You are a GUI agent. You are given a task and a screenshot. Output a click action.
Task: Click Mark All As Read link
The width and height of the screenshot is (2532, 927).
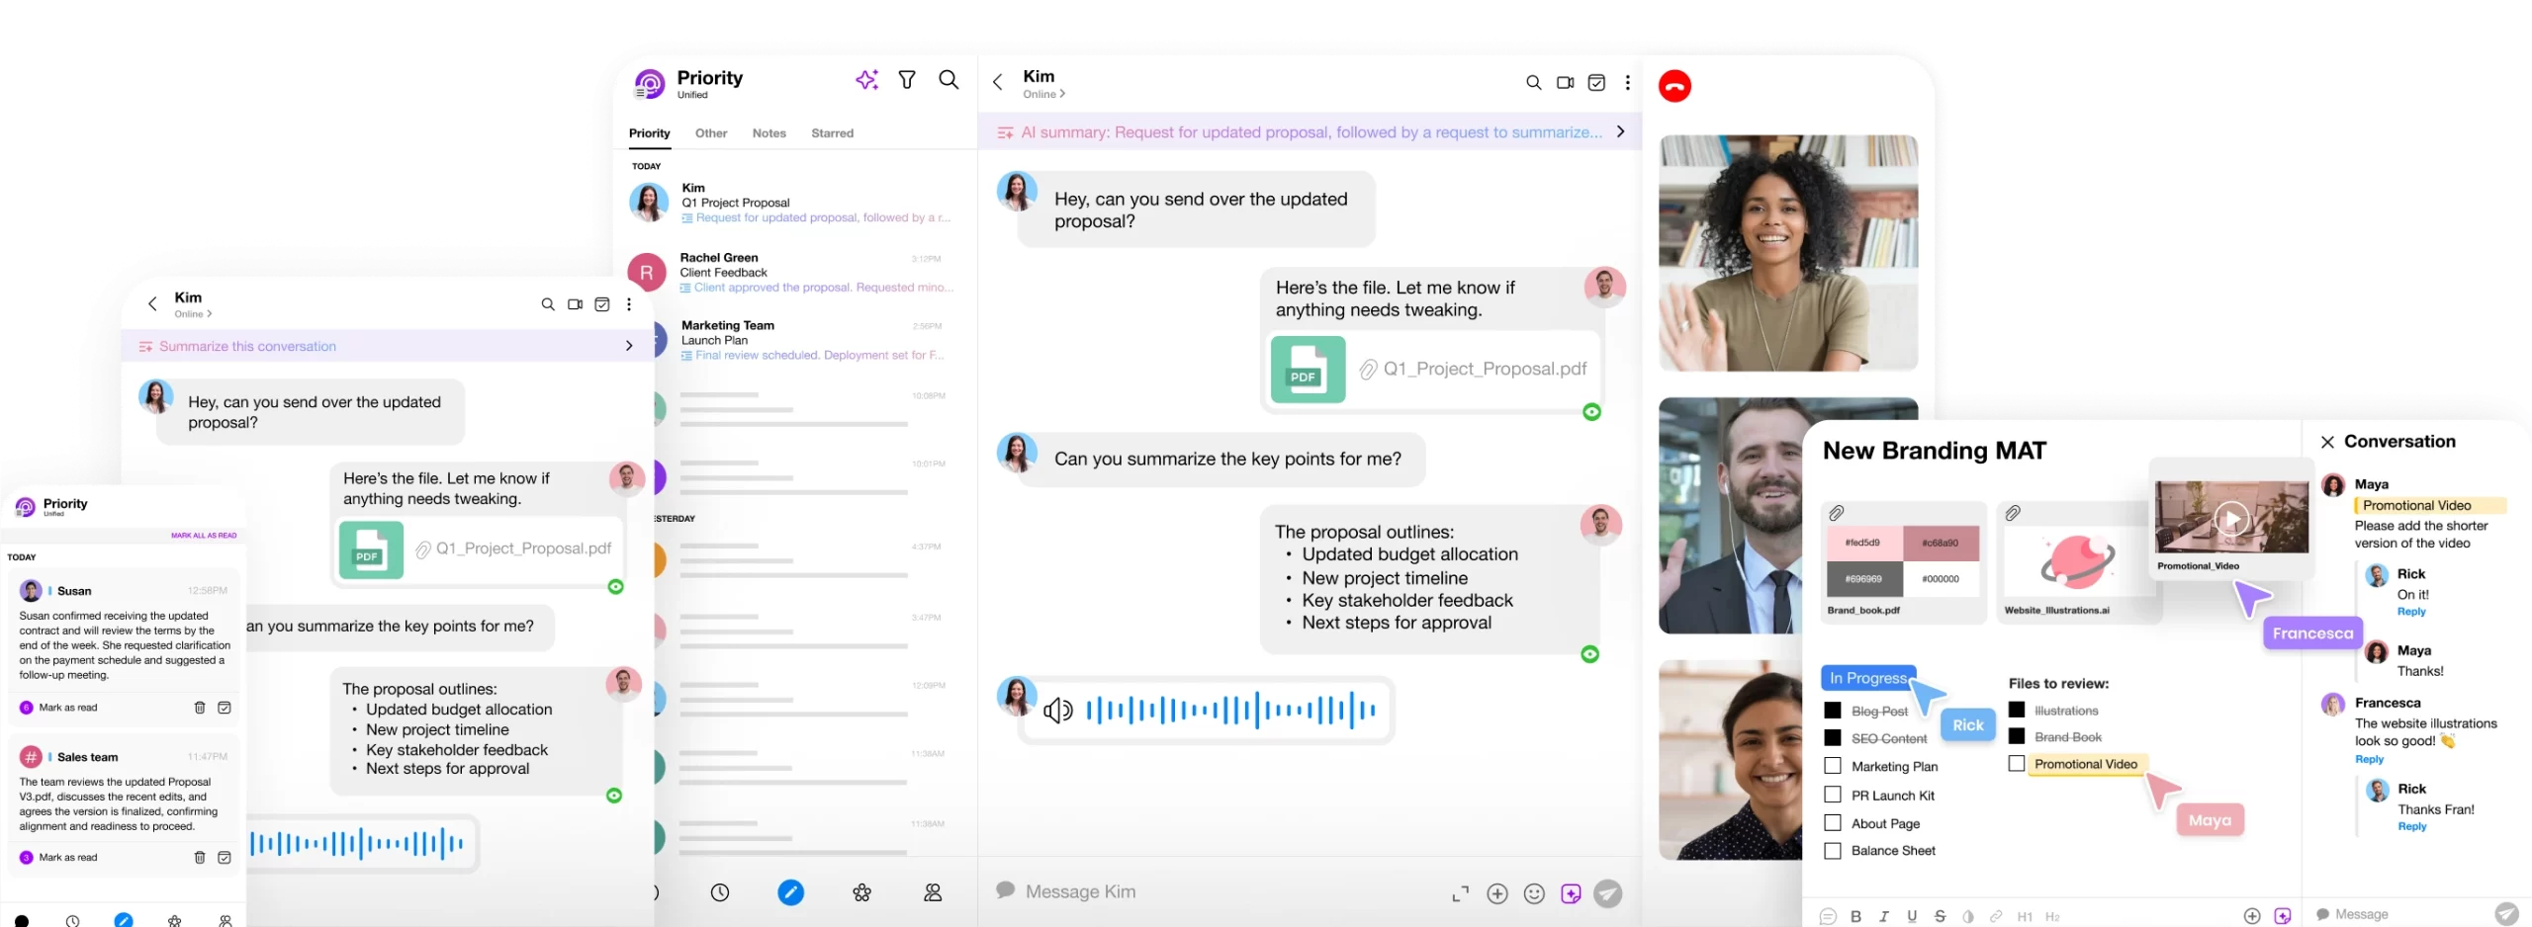point(204,536)
